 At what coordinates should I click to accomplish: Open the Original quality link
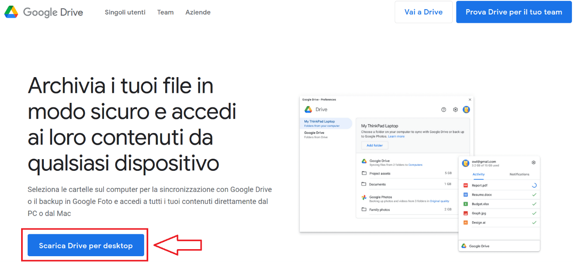[x=439, y=201]
